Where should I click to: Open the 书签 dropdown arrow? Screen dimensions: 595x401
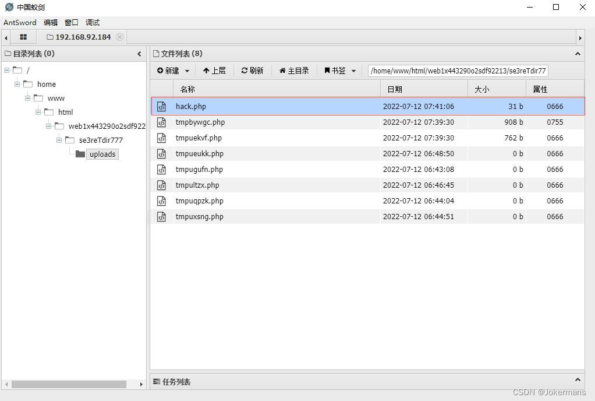click(x=353, y=71)
